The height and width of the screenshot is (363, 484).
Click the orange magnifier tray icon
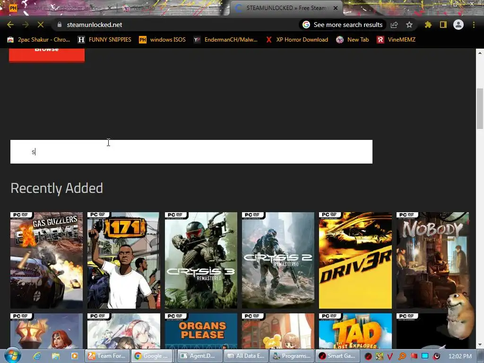(402, 356)
